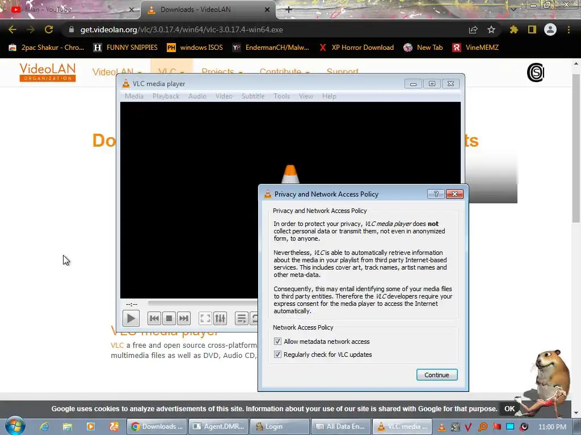The height and width of the screenshot is (435, 581).
Task: Reload the page in Chrome
Action: coord(49,29)
